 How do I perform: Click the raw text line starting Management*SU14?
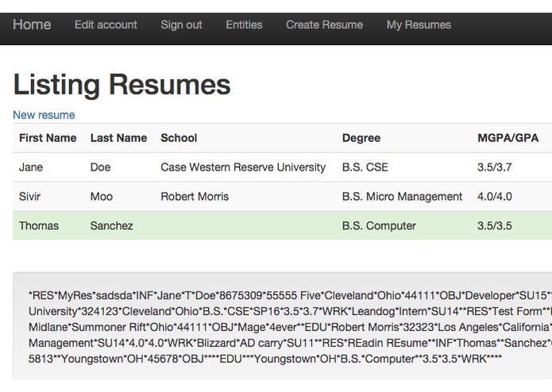(x=290, y=343)
